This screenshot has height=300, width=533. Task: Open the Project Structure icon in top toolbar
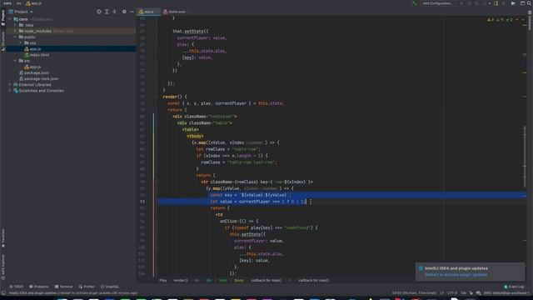522,3
